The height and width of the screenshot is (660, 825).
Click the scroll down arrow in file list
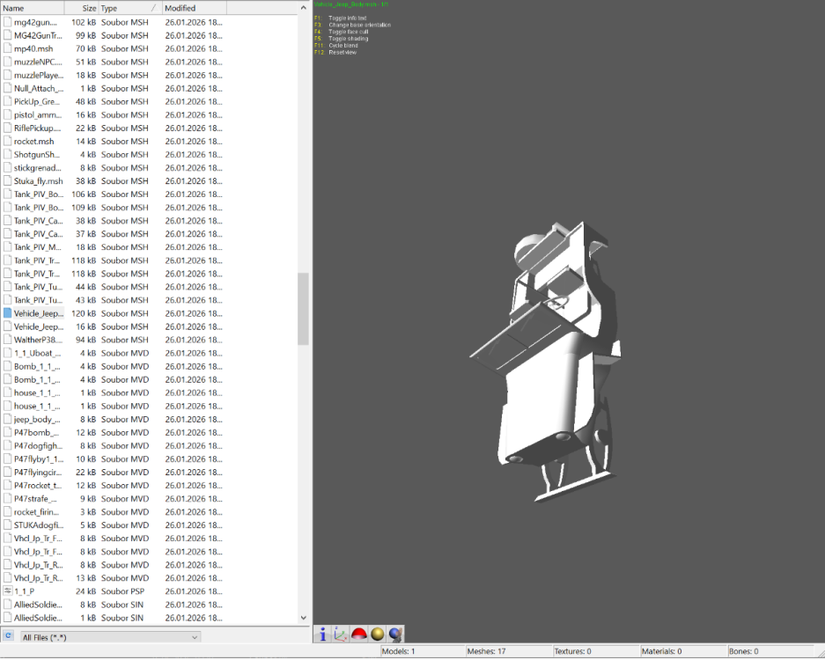pos(303,618)
